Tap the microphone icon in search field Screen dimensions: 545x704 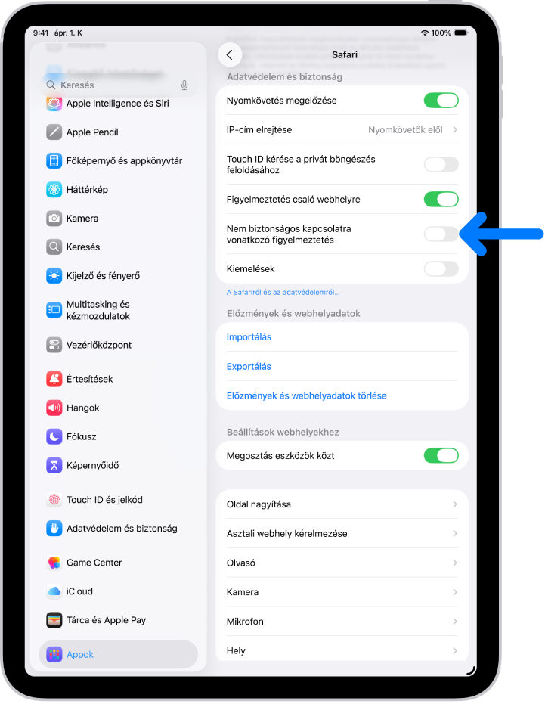[184, 85]
